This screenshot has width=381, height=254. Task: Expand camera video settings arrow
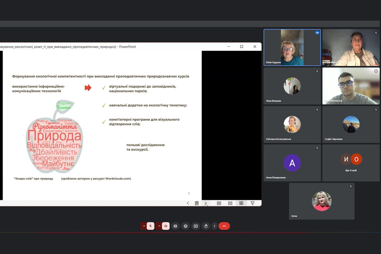pyautogui.click(x=159, y=226)
